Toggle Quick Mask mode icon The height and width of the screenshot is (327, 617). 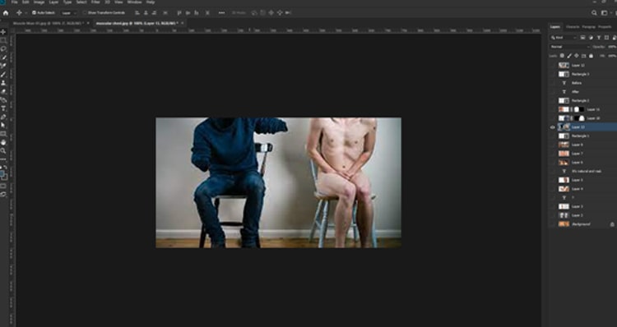[x=3, y=186]
